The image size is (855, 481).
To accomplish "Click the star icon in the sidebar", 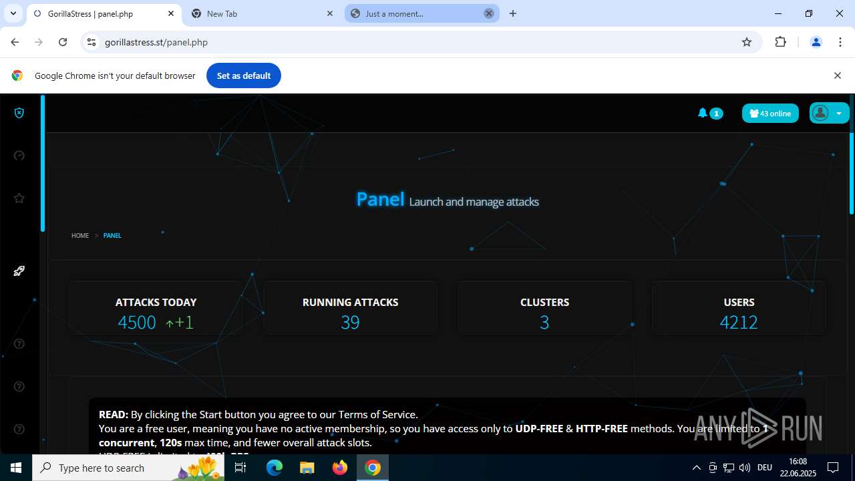I will tap(19, 198).
